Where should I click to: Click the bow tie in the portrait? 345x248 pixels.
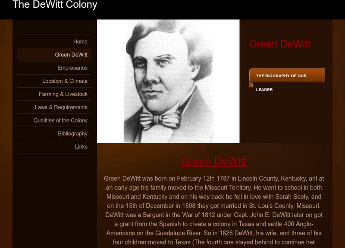(160, 121)
